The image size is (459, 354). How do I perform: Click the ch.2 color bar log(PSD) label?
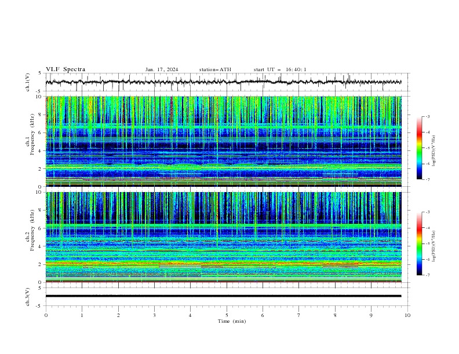[x=434, y=246]
